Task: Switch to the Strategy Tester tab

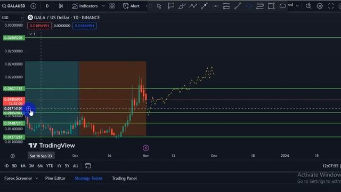Action: pyautogui.click(x=88, y=178)
